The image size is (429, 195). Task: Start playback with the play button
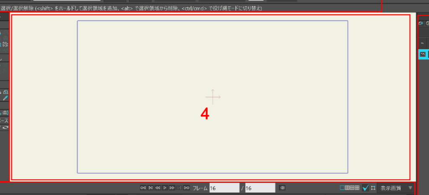pos(165,187)
